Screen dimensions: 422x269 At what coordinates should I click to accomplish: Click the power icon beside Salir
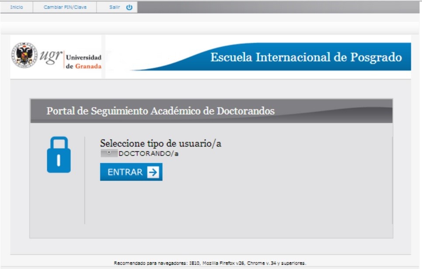(x=129, y=7)
